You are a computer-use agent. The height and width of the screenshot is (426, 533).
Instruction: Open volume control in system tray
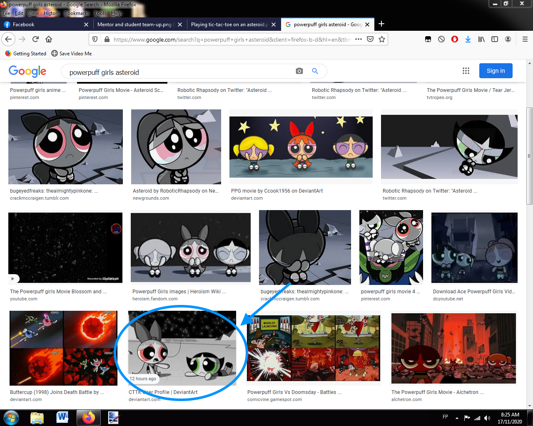pyautogui.click(x=487, y=418)
